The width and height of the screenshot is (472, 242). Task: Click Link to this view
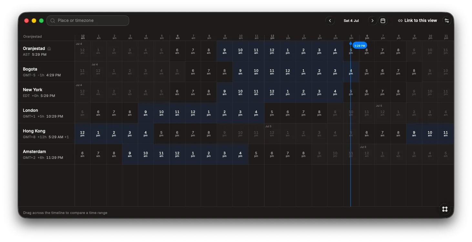click(x=417, y=21)
